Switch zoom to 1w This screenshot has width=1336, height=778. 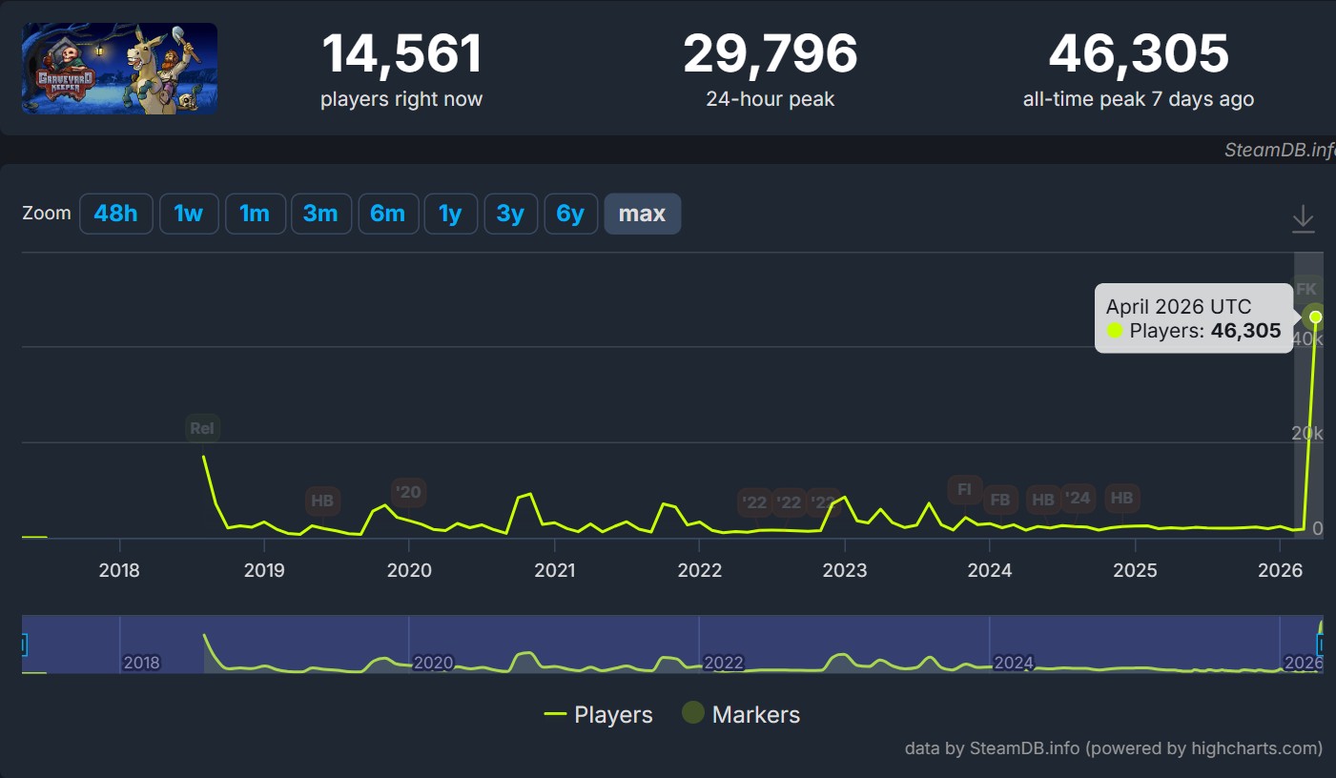[189, 214]
